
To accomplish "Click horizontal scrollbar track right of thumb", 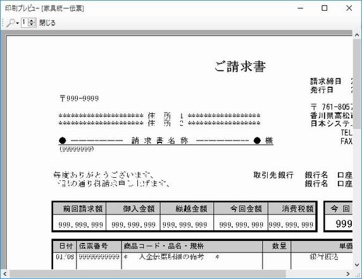I will 315,274.
